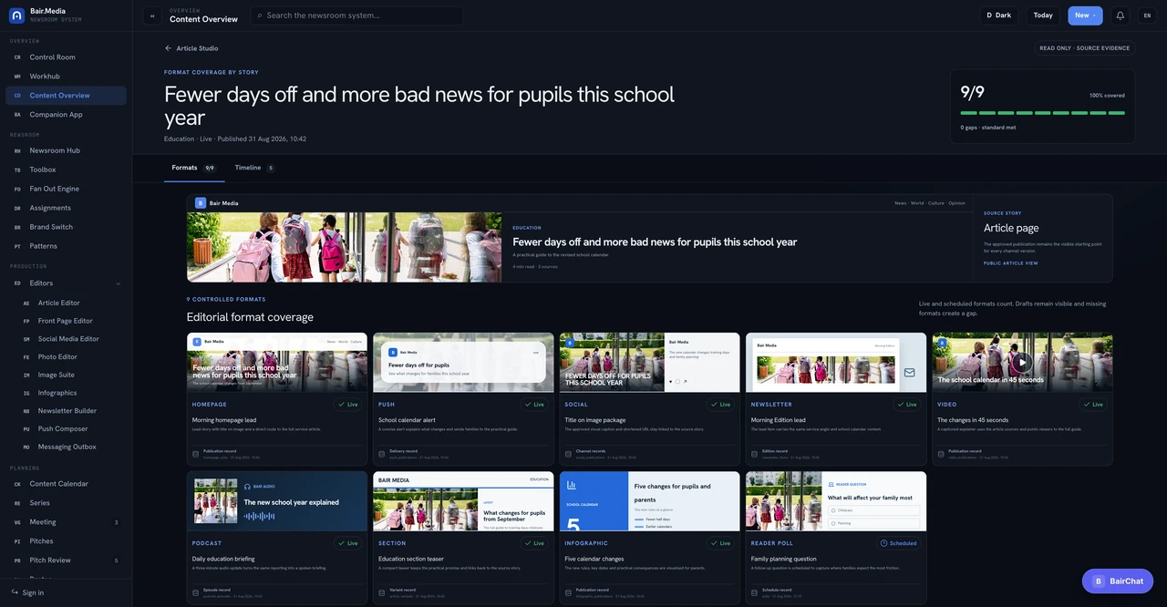Open Pitch Review in sidebar

(x=66, y=561)
